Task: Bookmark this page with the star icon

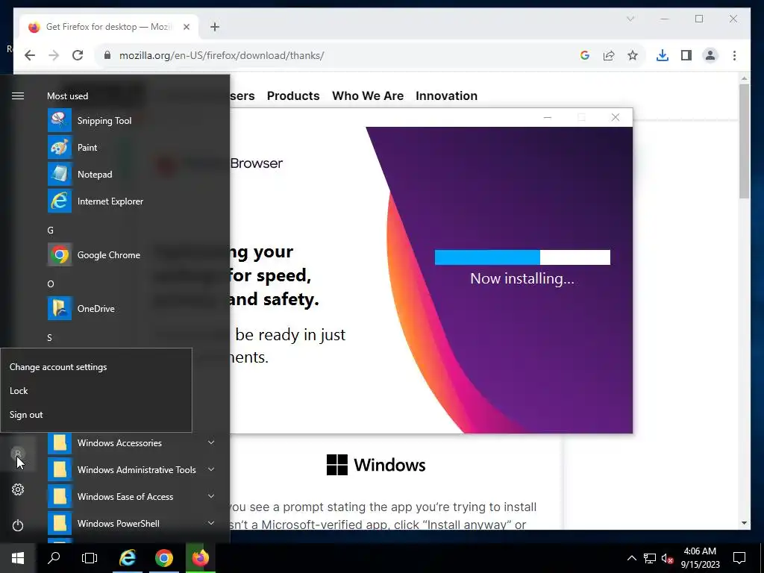Action: coord(633,55)
